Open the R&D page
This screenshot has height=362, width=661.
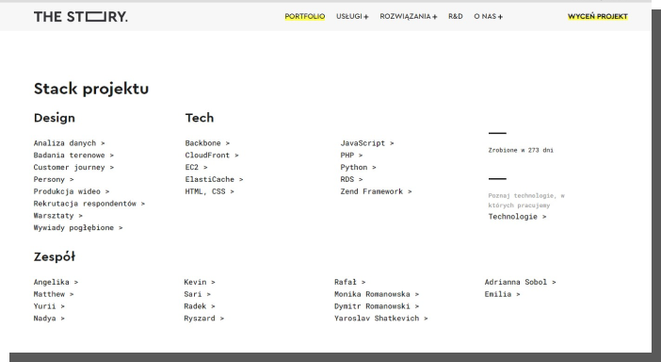456,16
